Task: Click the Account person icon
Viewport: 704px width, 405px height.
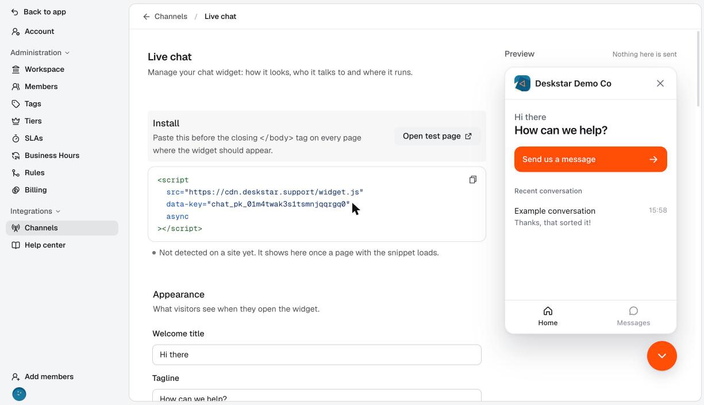Action: [x=16, y=32]
